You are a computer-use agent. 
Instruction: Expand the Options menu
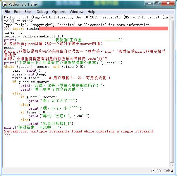59,12
